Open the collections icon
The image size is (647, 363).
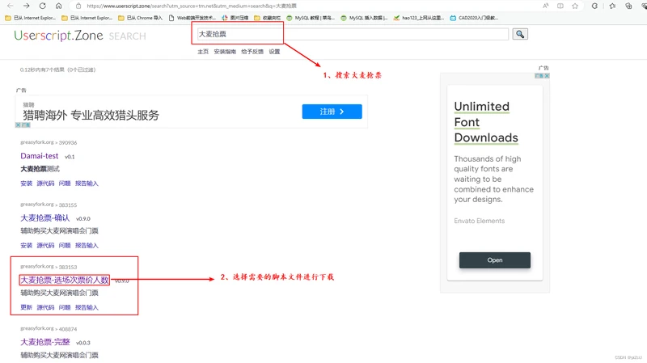[628, 6]
